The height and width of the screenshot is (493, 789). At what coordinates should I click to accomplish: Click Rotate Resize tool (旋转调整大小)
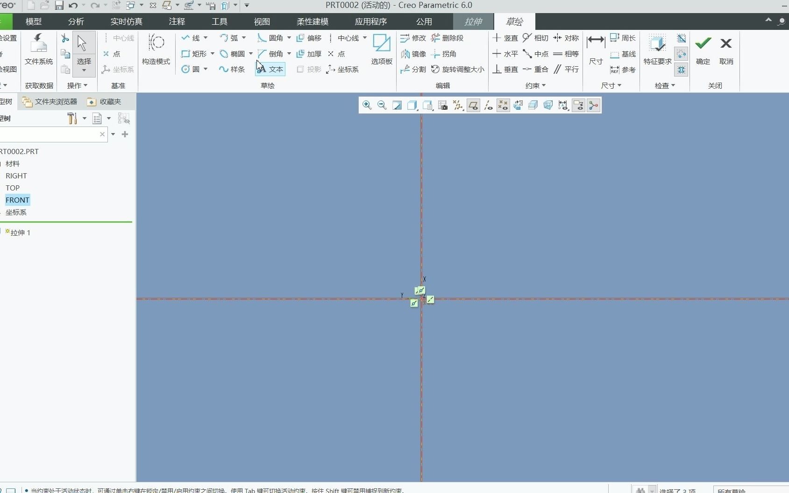coord(458,69)
